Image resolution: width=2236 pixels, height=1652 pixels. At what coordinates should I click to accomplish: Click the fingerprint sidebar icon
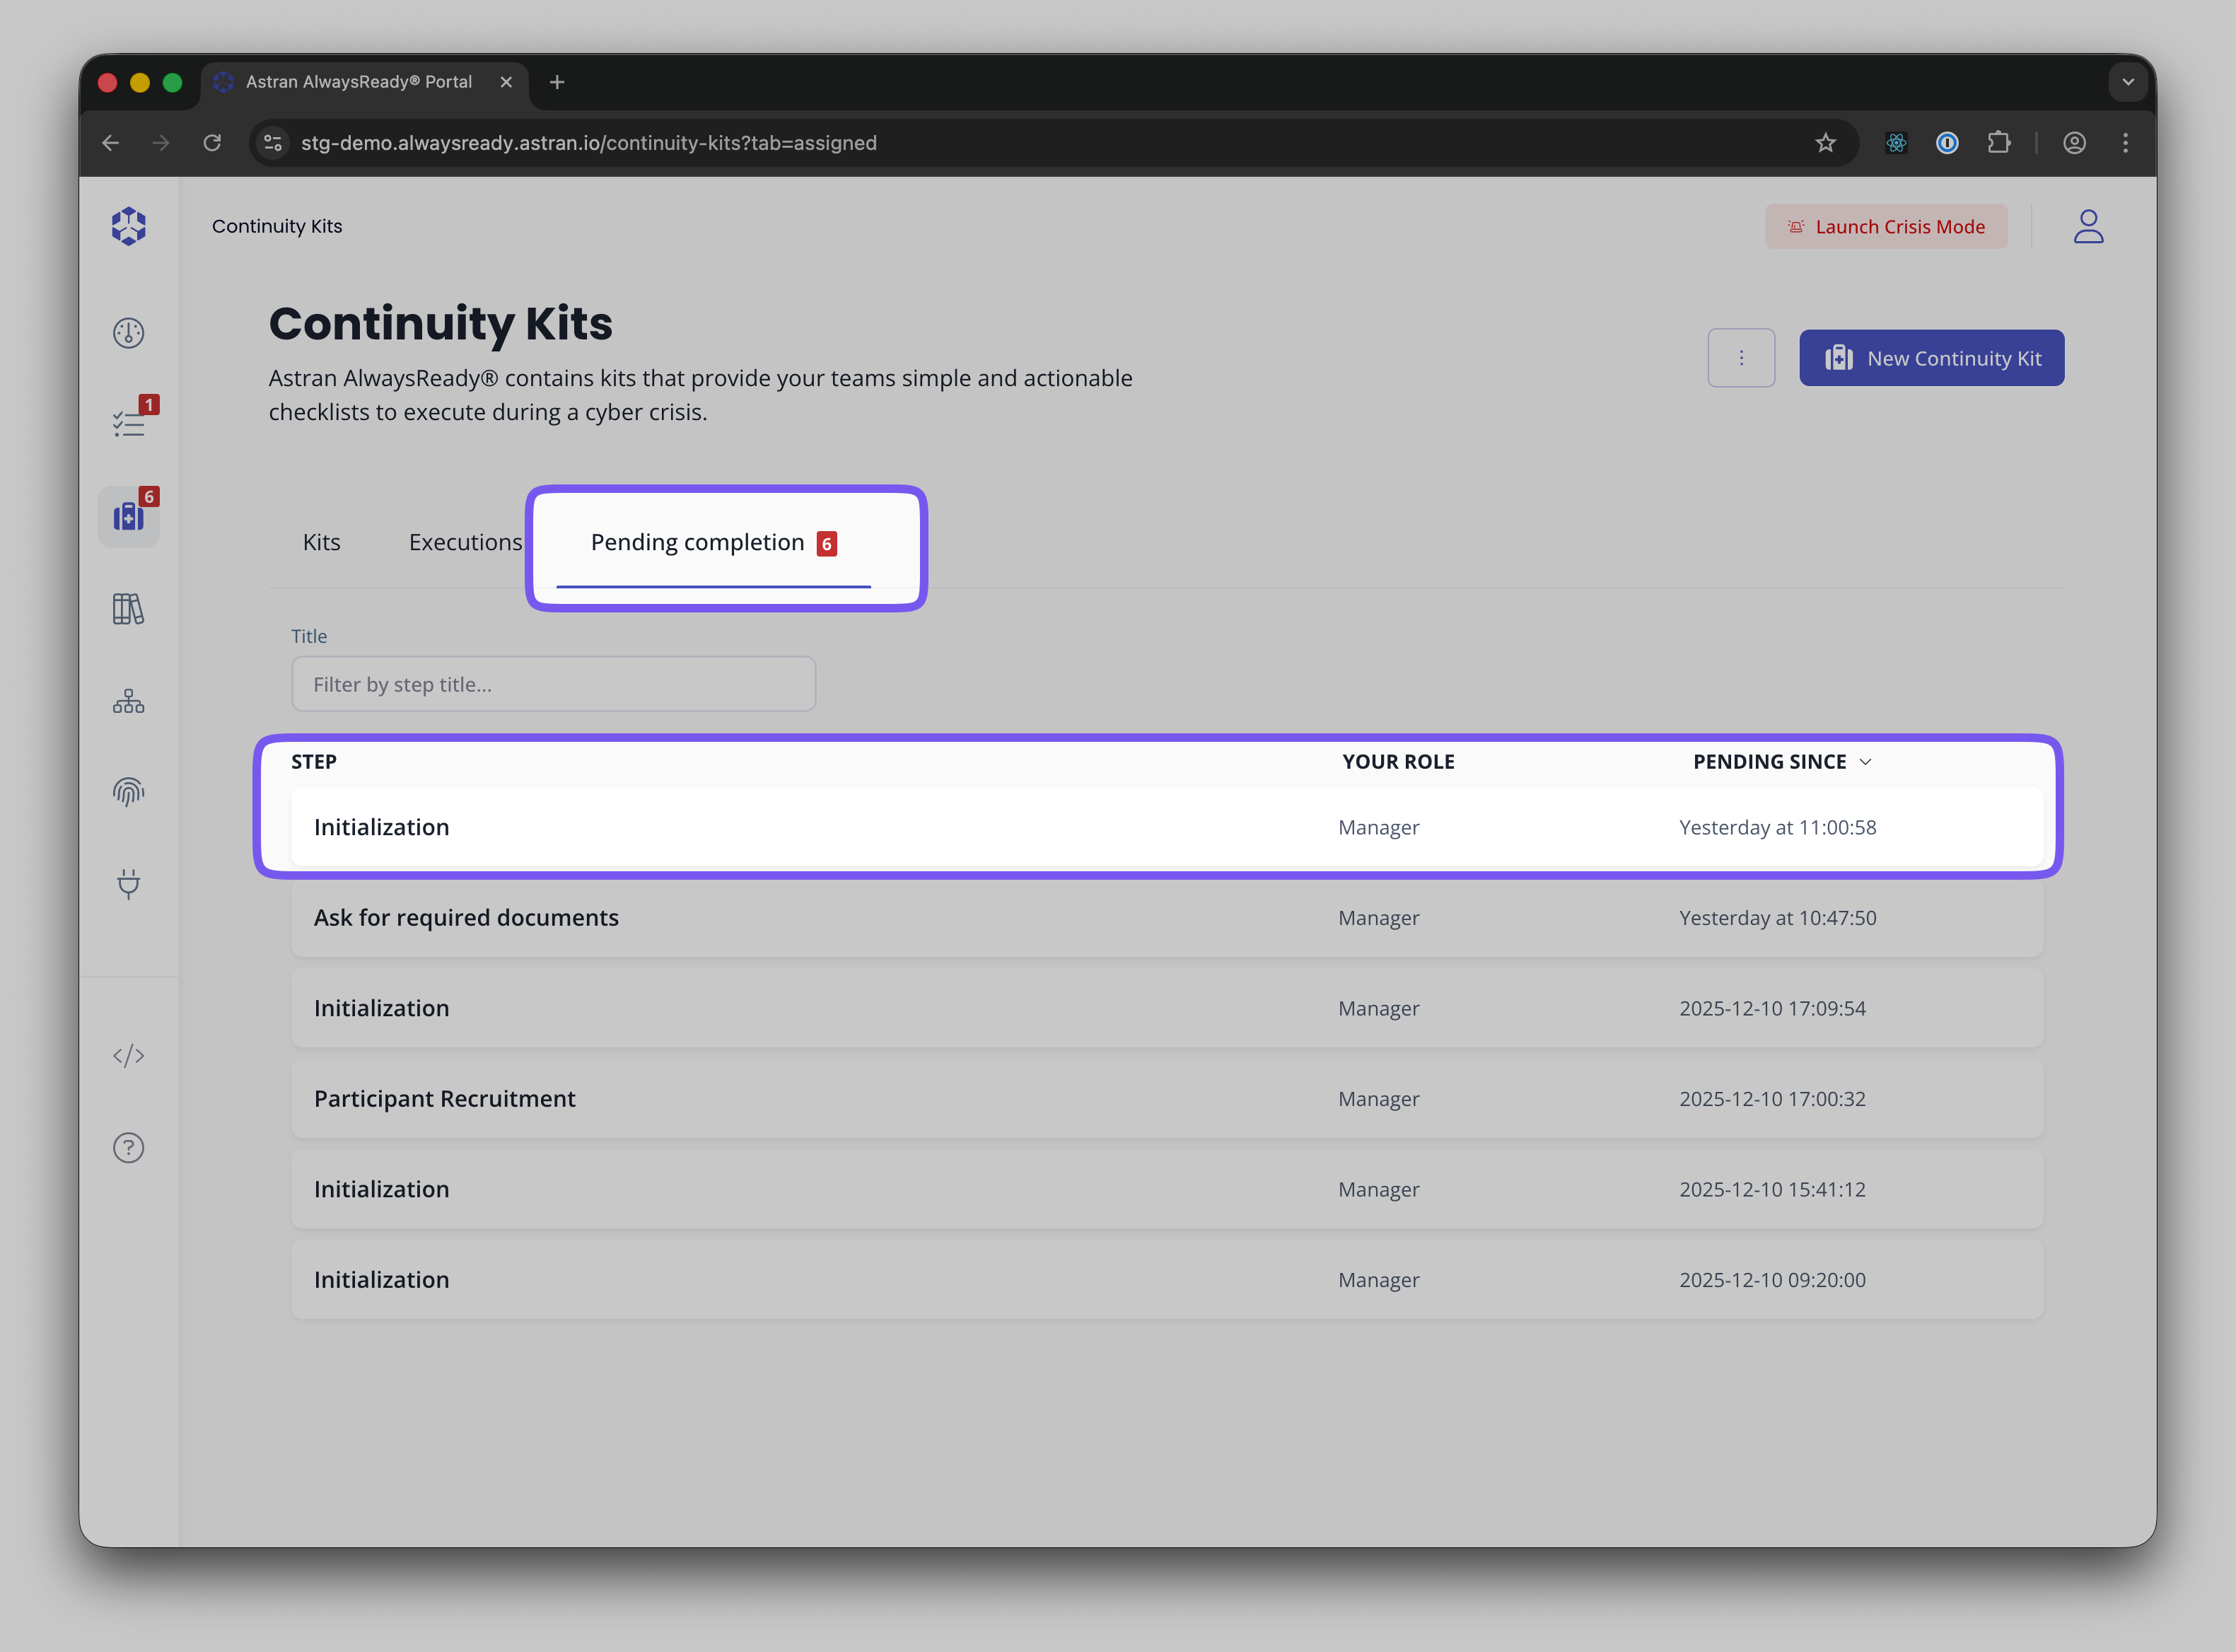[128, 792]
